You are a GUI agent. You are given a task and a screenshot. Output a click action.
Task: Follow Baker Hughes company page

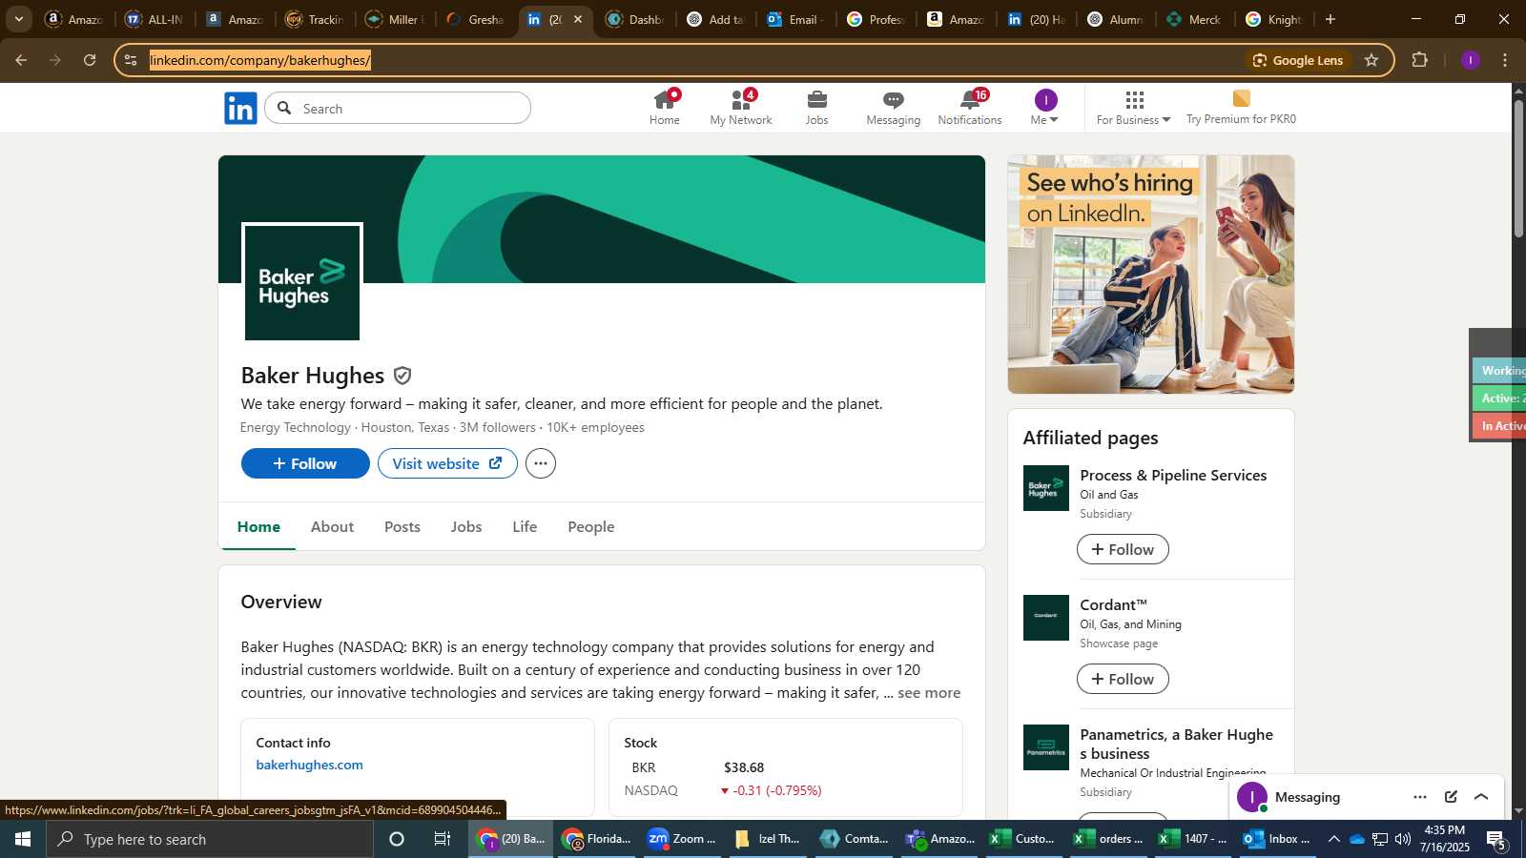[x=305, y=463]
